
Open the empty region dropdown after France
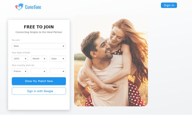point(39,71)
